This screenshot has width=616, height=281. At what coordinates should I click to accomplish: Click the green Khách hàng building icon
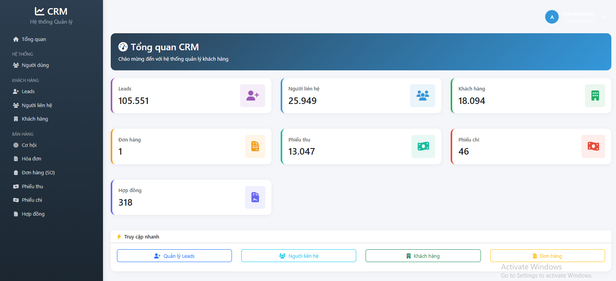point(595,95)
